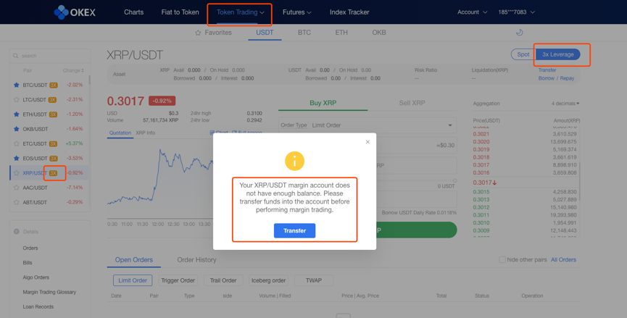Click the pair search field
The width and height of the screenshot is (627, 318).
click(x=50, y=56)
